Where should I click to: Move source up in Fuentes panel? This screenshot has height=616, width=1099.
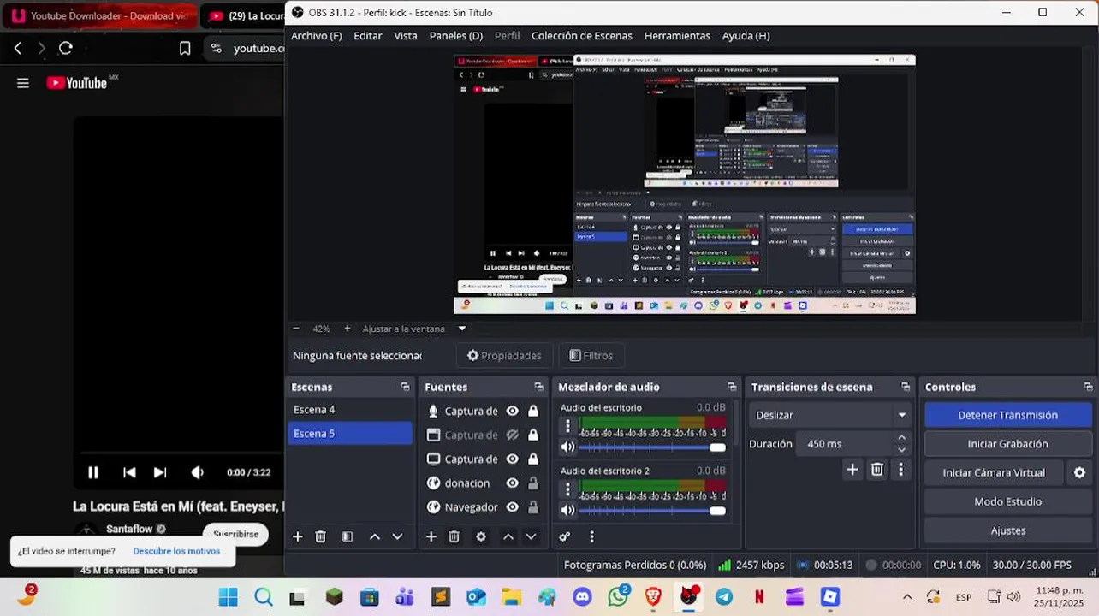[508, 536]
